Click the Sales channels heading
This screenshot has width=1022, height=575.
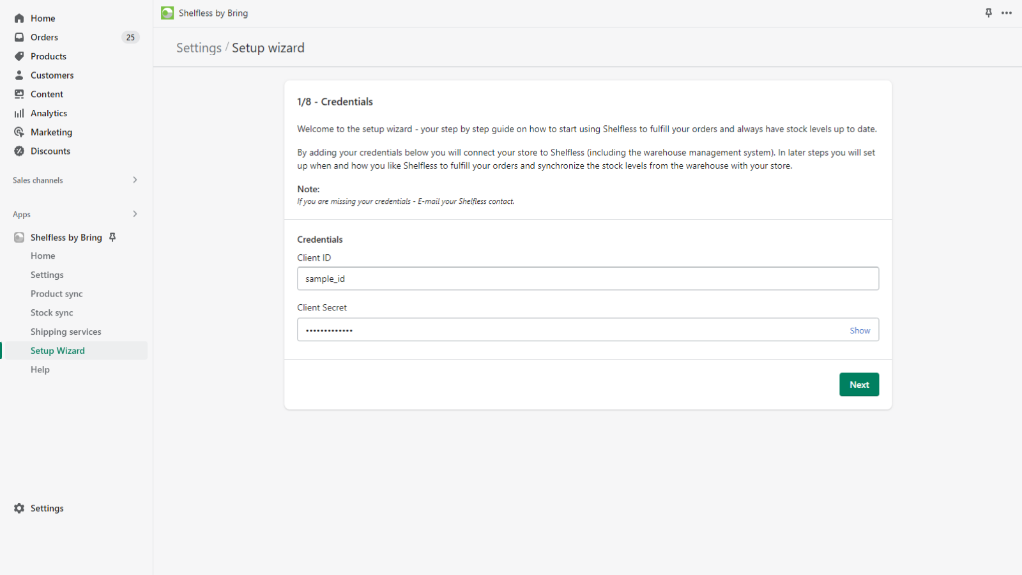pos(38,180)
